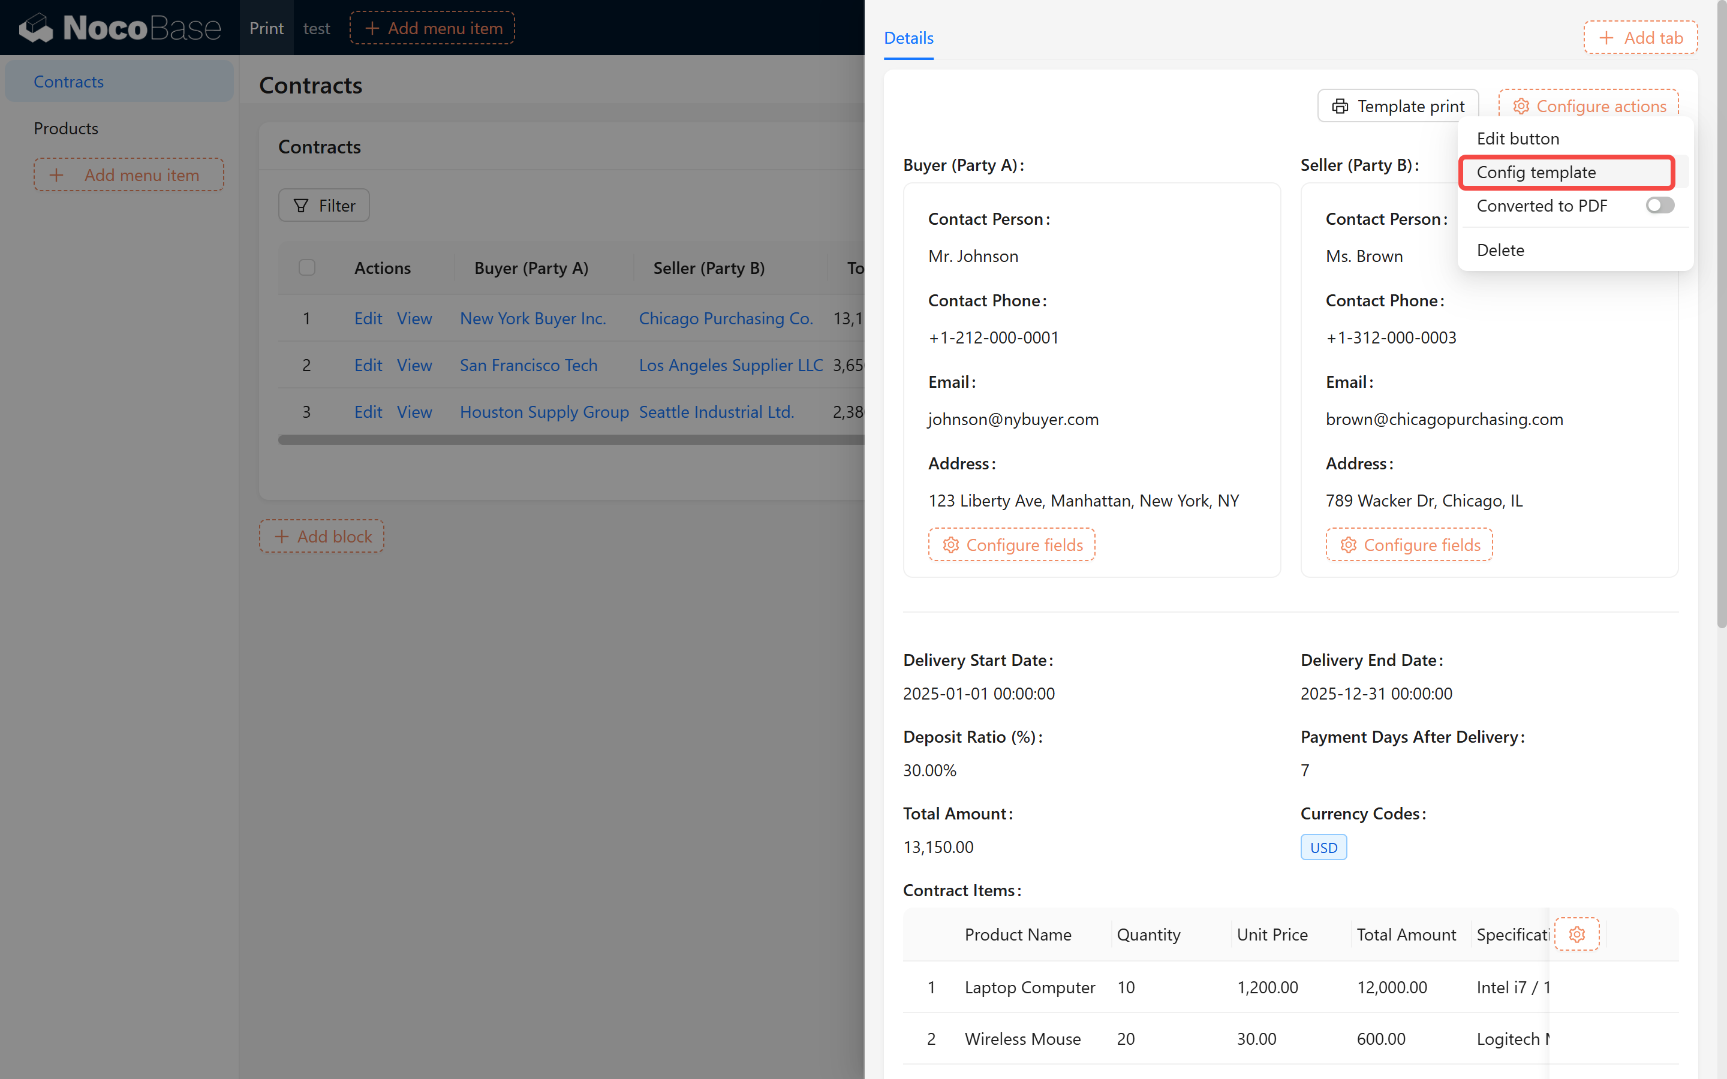Open the test top menu item
This screenshot has height=1079, width=1727.
click(316, 28)
